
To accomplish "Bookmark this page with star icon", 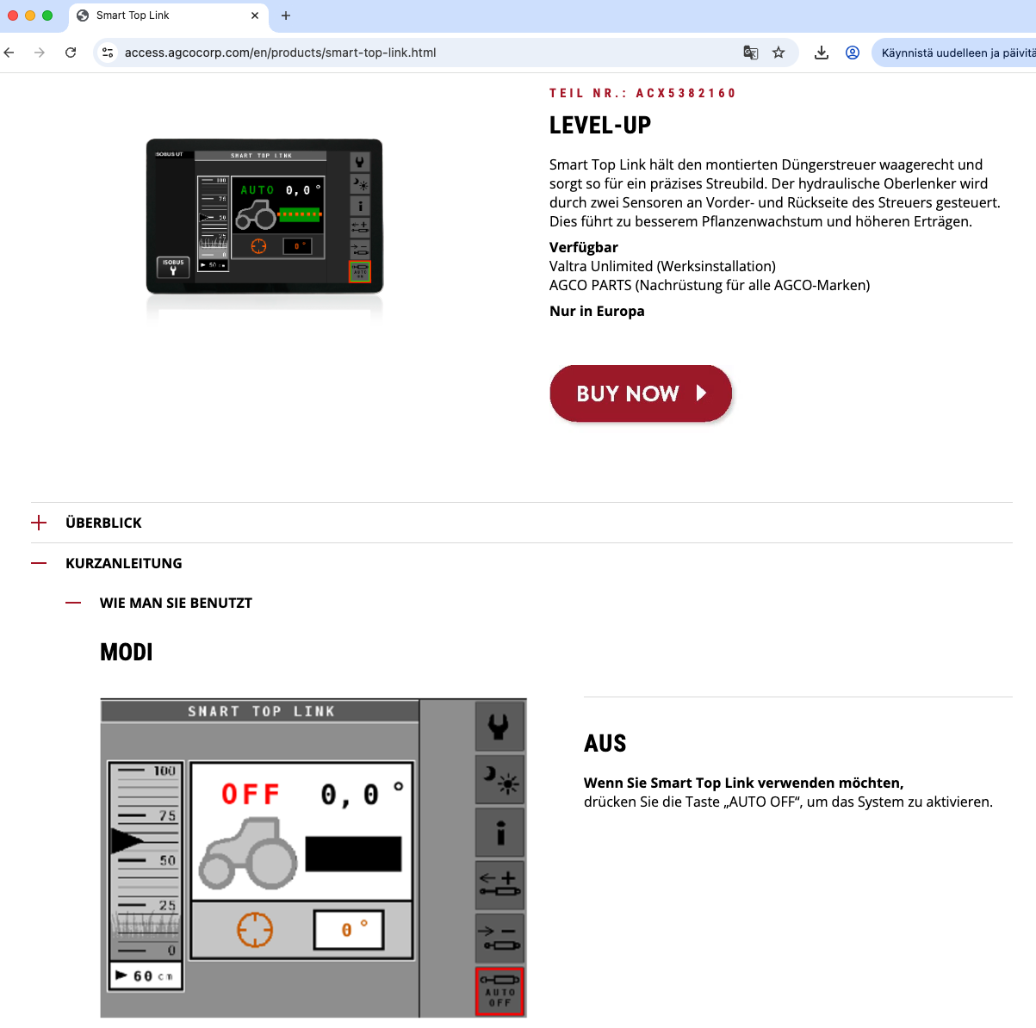I will [x=779, y=53].
